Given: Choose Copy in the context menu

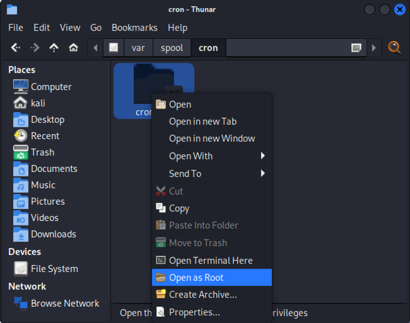Looking at the screenshot, I should [212, 208].
